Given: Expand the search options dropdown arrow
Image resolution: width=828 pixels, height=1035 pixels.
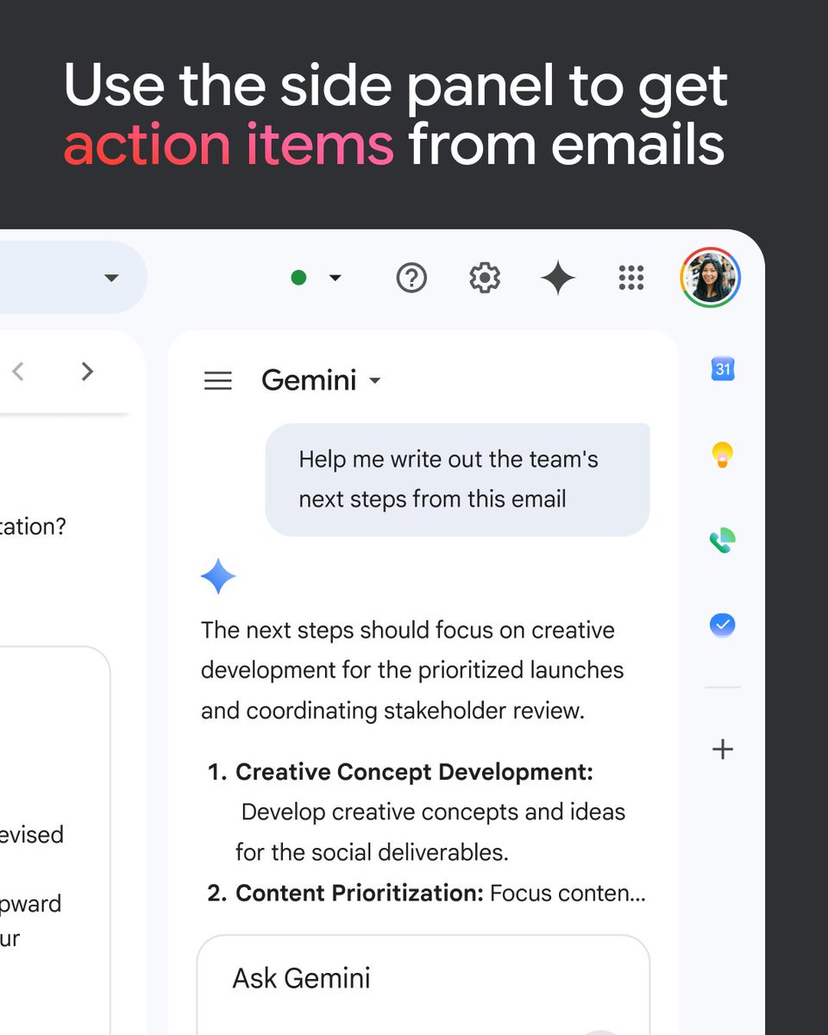Looking at the screenshot, I should 111,278.
